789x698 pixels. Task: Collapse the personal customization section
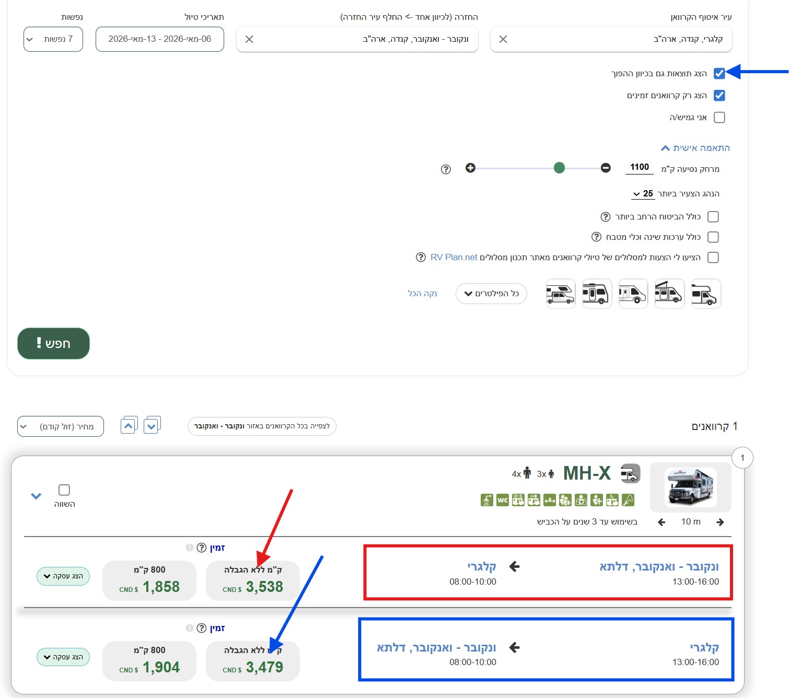point(695,148)
